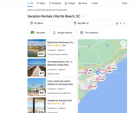Click the Cozy condo Ferris wheel thumbnail
136x113 pixels.
(37, 87)
